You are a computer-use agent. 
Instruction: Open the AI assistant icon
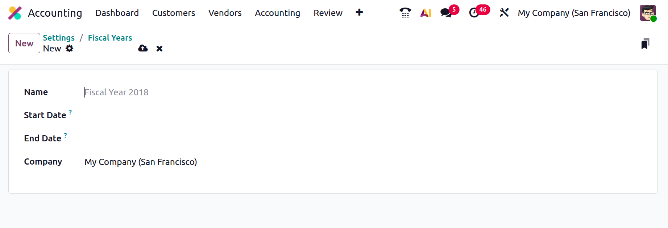click(x=426, y=13)
